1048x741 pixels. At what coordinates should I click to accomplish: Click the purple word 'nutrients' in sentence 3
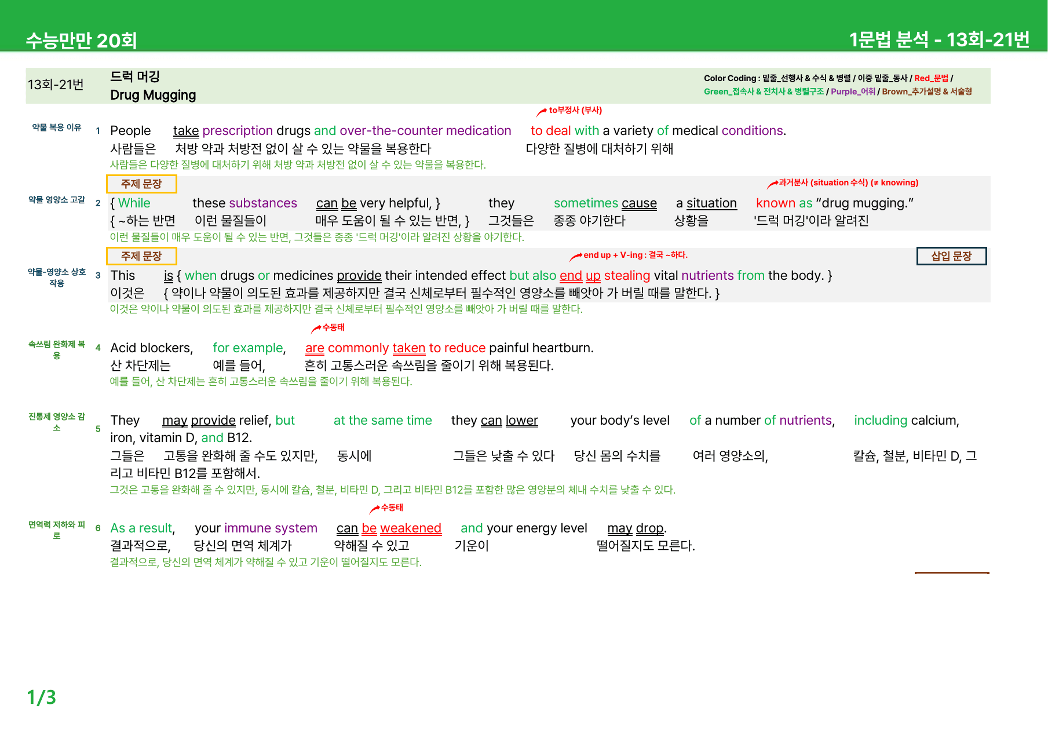pos(708,276)
